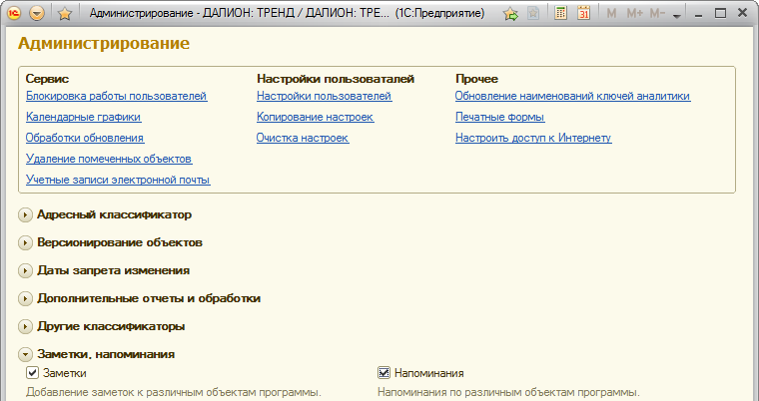
Task: Click the Администрирование page title
Action: point(104,43)
